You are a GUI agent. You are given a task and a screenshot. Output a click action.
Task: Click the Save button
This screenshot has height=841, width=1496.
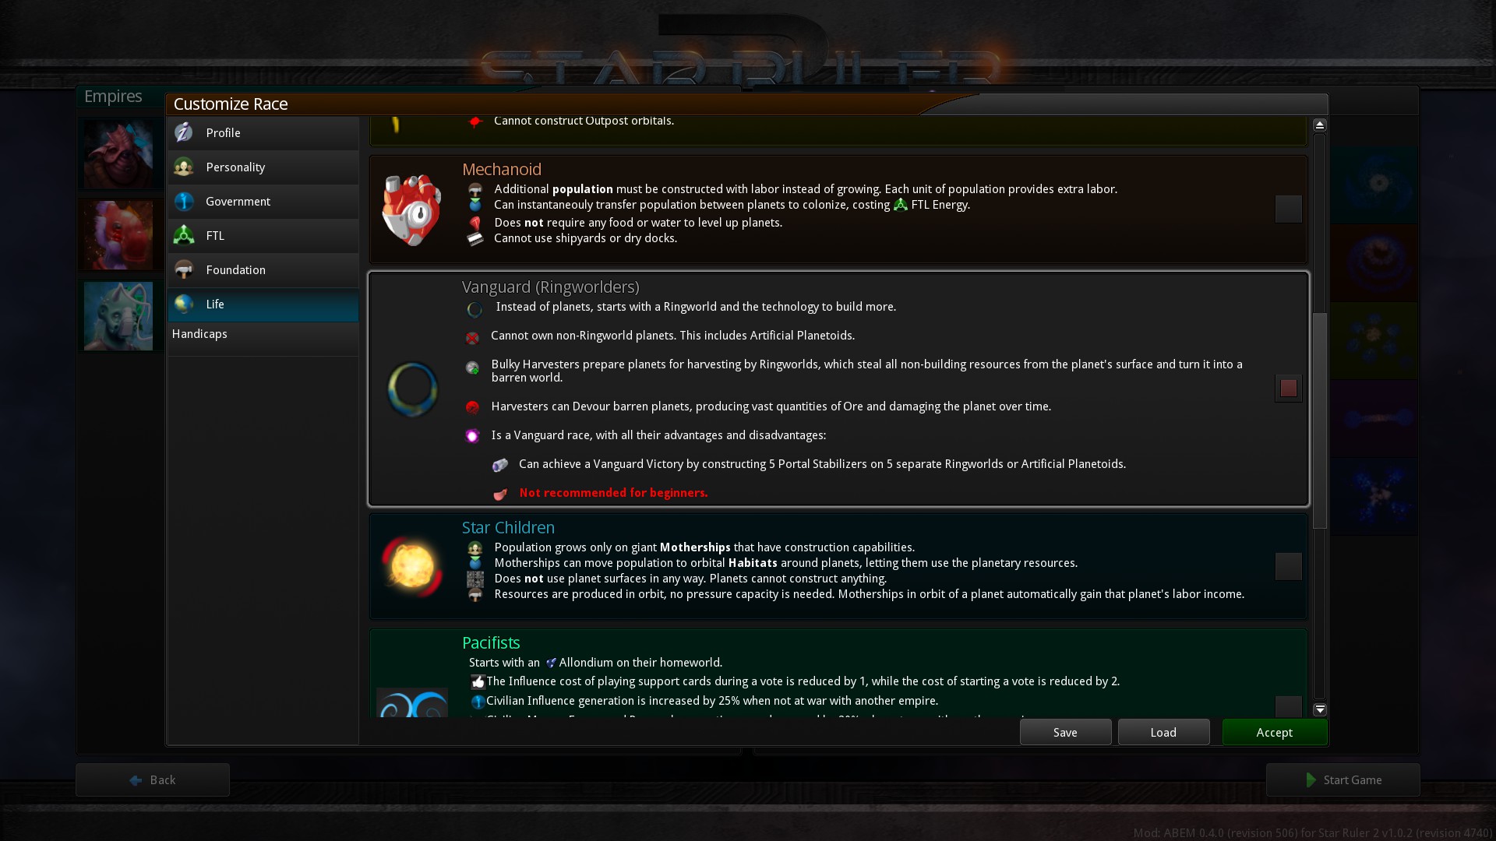point(1065,732)
